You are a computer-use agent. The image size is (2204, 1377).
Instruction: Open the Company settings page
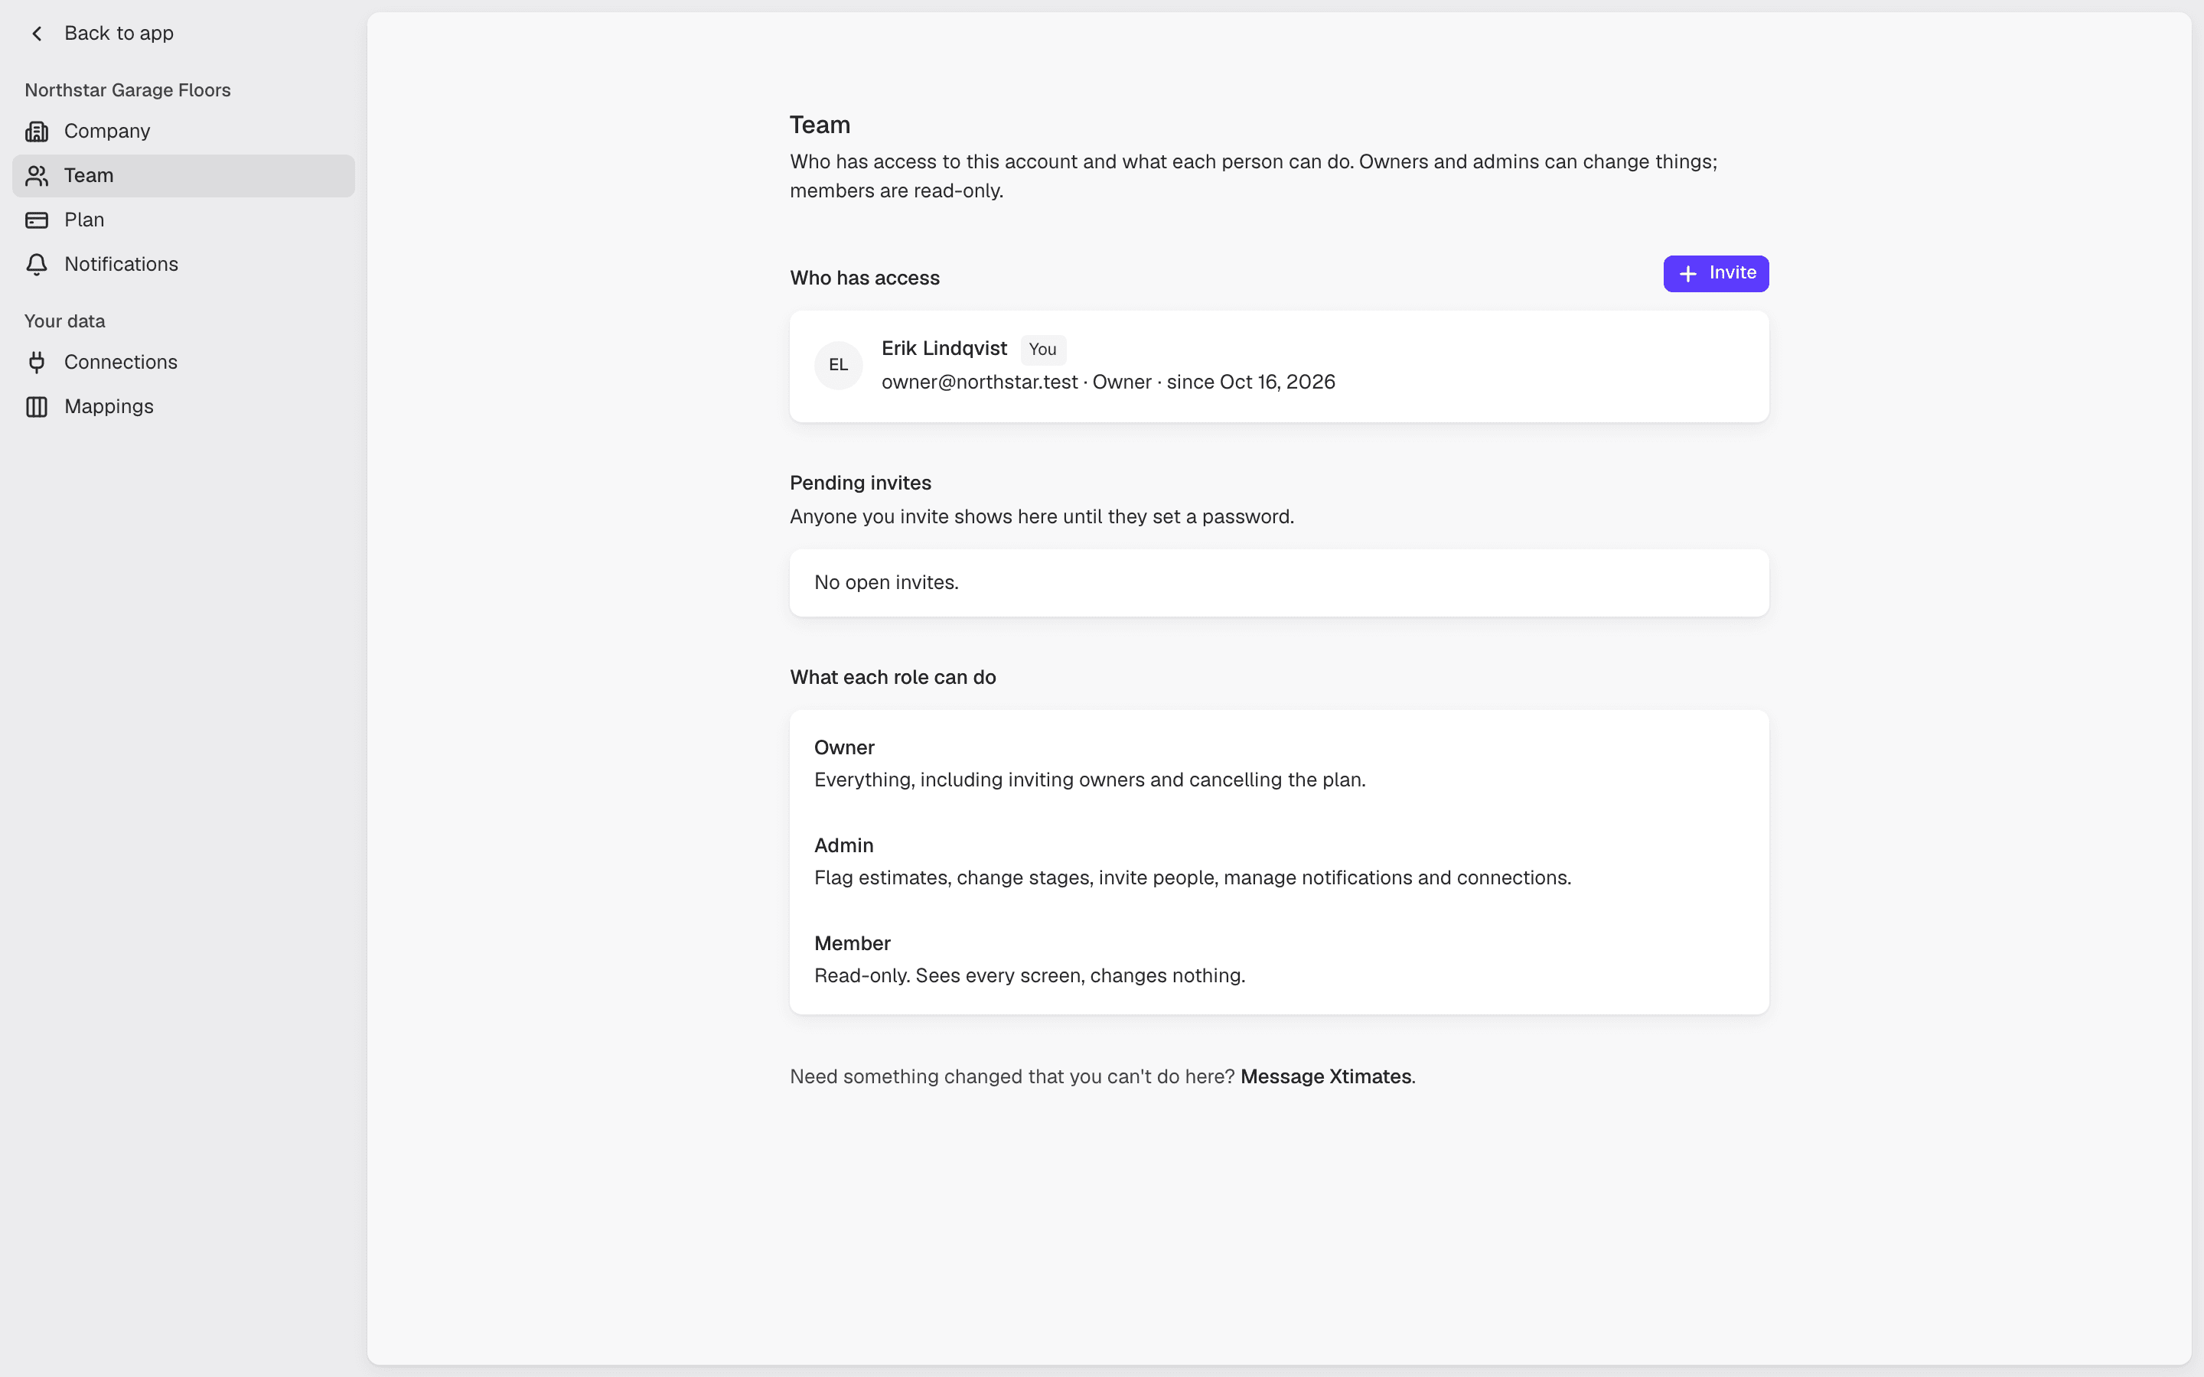pos(183,131)
